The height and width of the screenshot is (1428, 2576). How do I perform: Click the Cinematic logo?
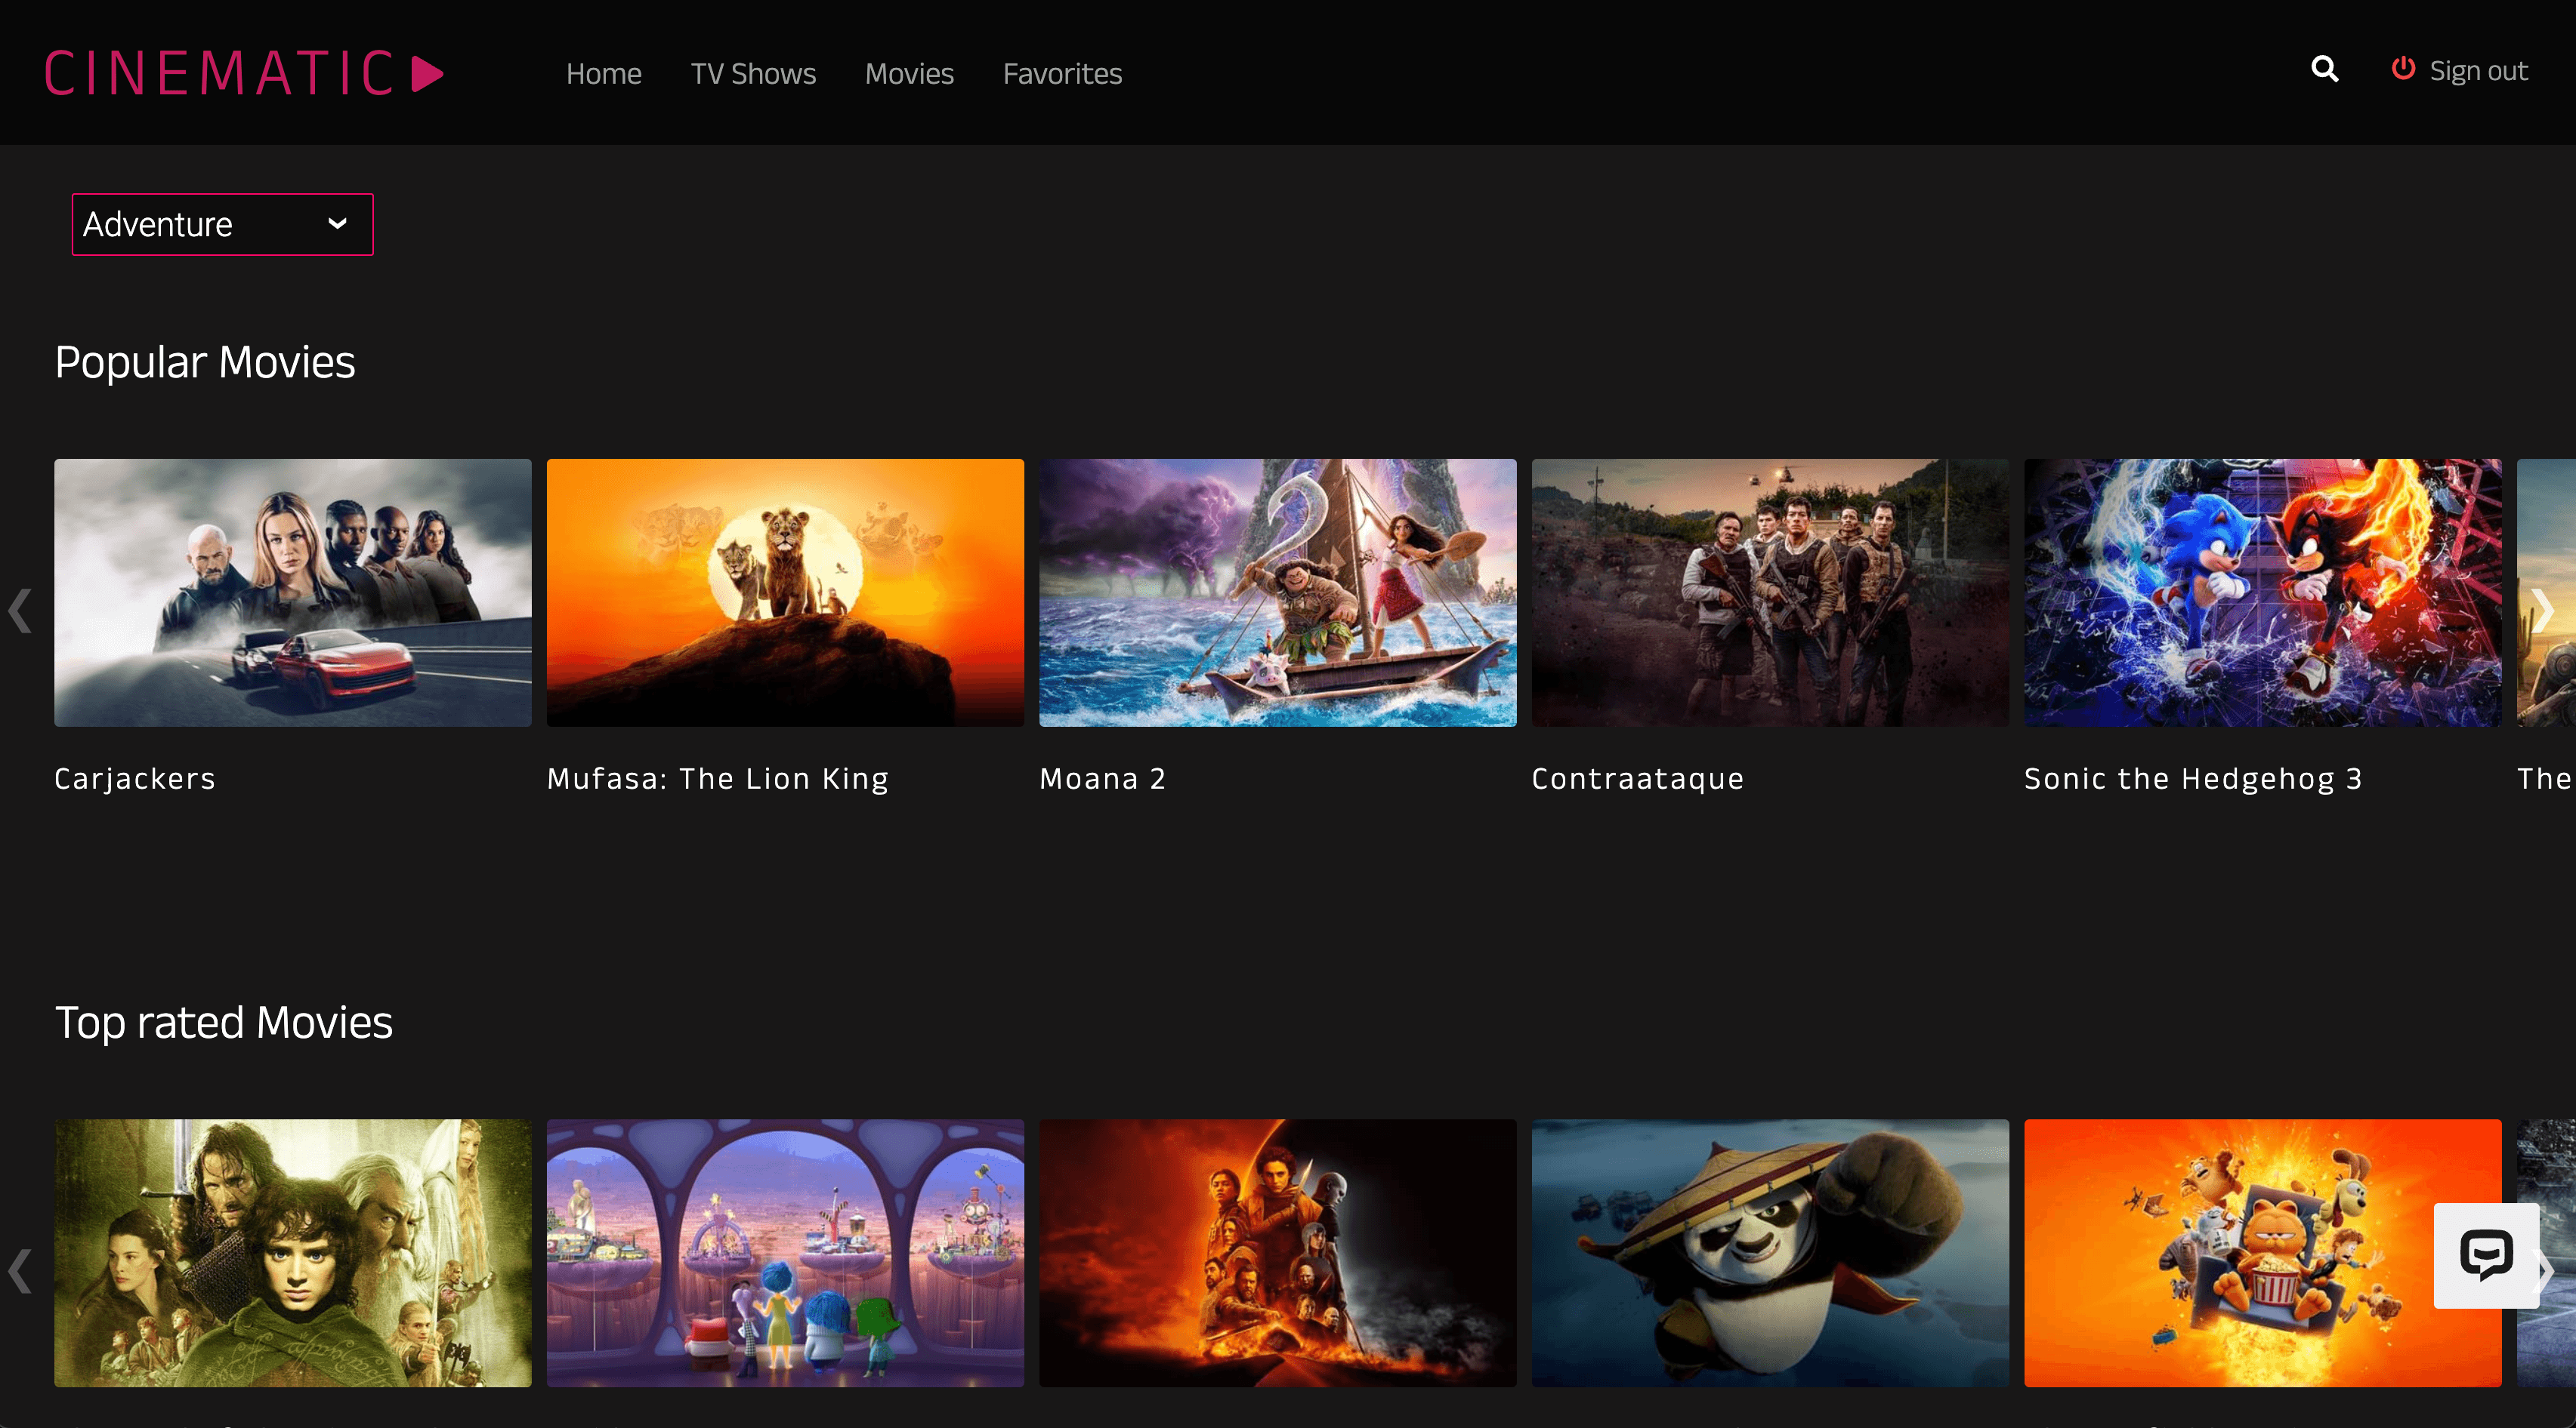[x=244, y=74]
